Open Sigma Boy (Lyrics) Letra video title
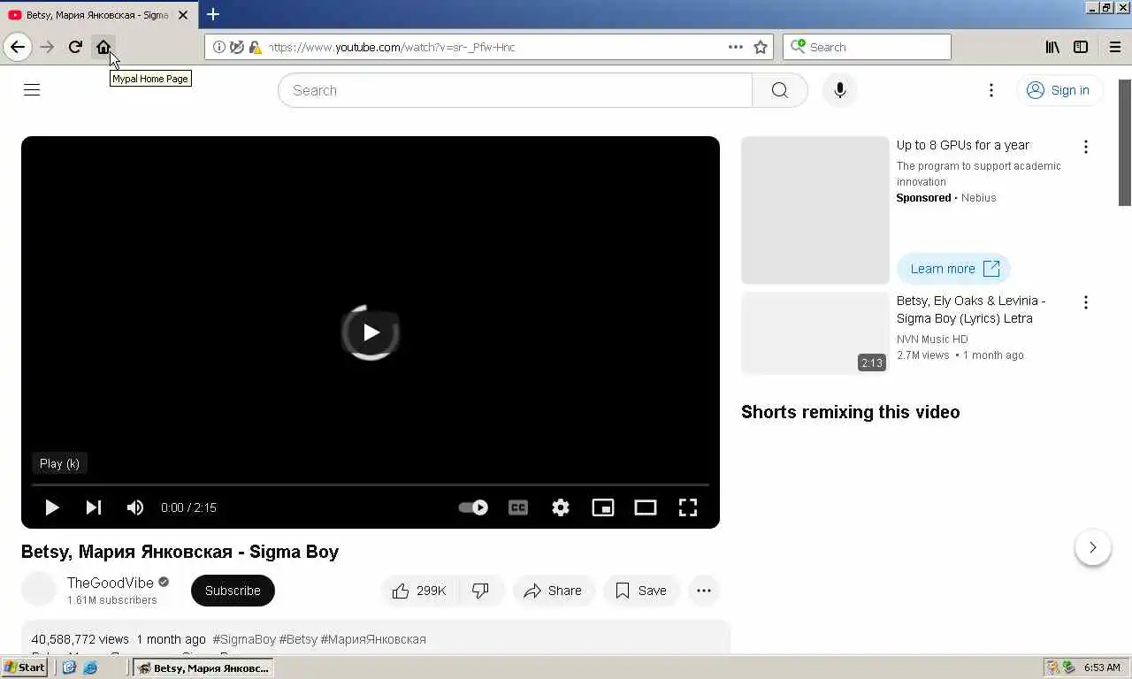Image resolution: width=1132 pixels, height=679 pixels. tap(971, 309)
